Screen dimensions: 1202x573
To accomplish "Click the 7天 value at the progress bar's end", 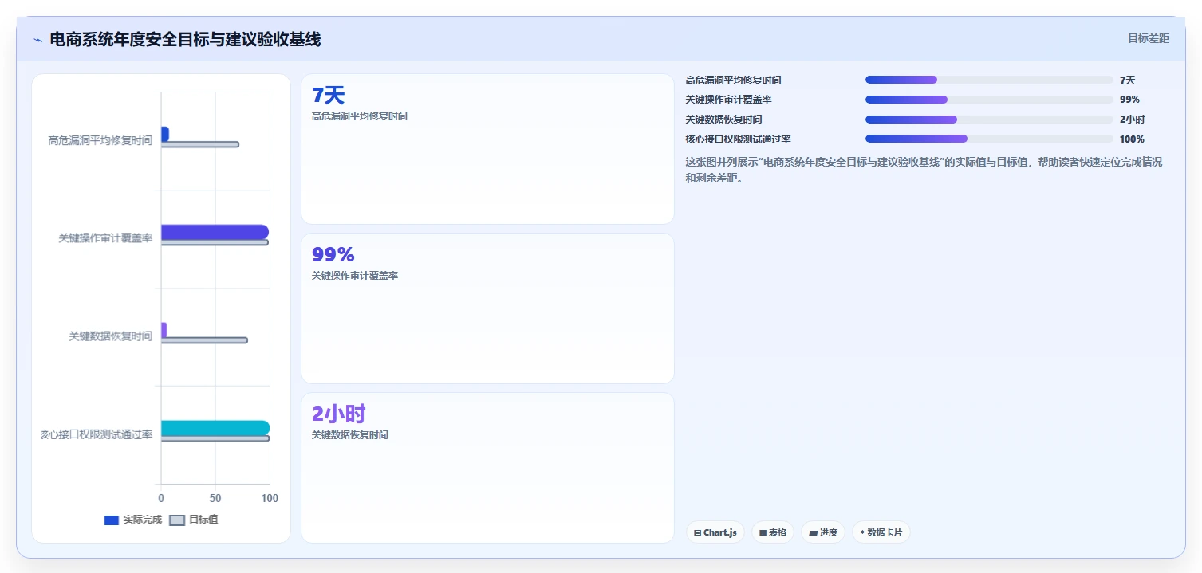I will (1127, 80).
